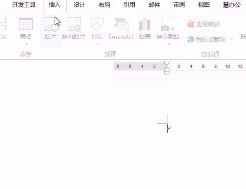Click the first line indent ruler marker
246x189 pixels.
click(x=166, y=63)
